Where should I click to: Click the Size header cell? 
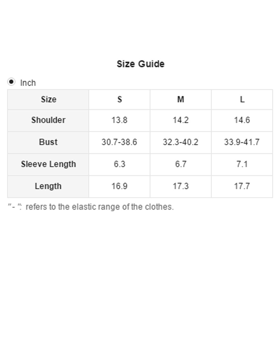click(48, 100)
